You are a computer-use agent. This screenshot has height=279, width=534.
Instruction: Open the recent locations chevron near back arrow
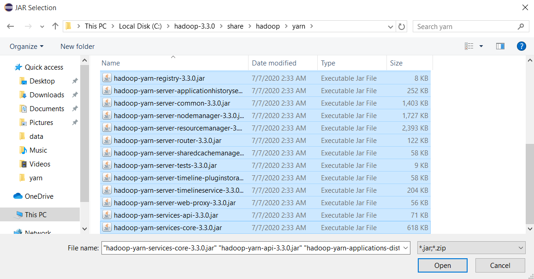coord(42,26)
